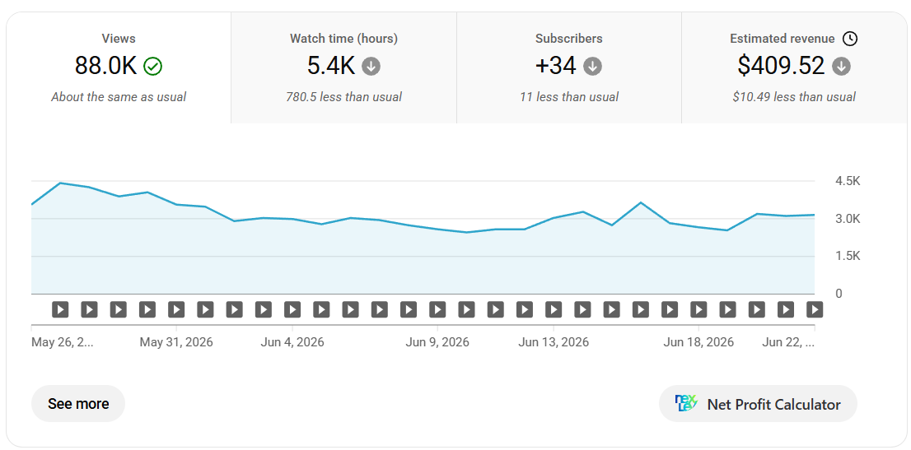This screenshot has height=450, width=911.
Task: Click the video marker above Jun 13, 2026
Action: [x=554, y=309]
